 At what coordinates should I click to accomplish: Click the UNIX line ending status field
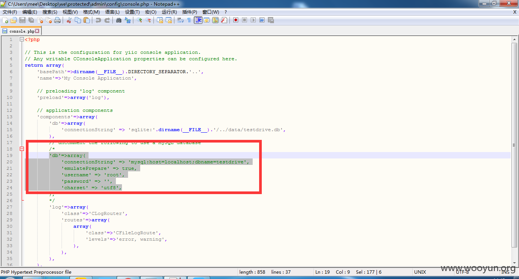click(x=420, y=272)
